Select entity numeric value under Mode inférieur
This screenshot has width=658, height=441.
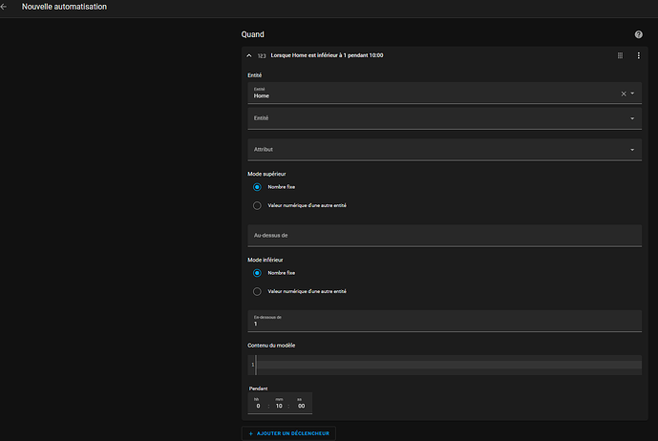click(x=257, y=291)
